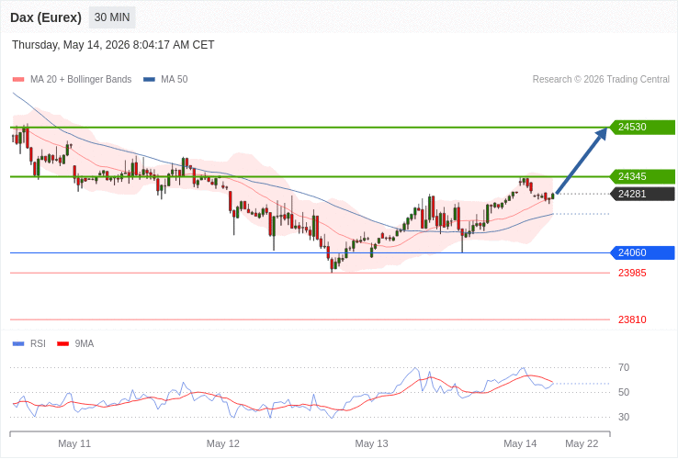Click the May 14 date axis label
The image size is (678, 459).
pos(520,444)
